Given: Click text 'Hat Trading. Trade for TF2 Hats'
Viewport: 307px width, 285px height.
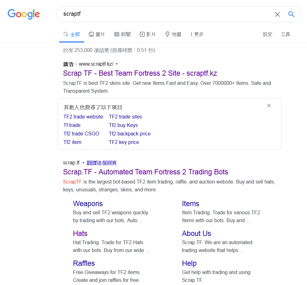Looking at the screenshot, I should pyautogui.click(x=108, y=243).
